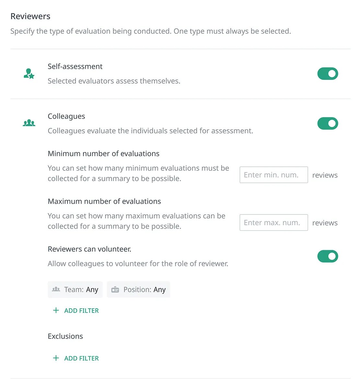Toggle off Reviewers can volunteer
Screen dimensions: 361x389
pyautogui.click(x=328, y=256)
